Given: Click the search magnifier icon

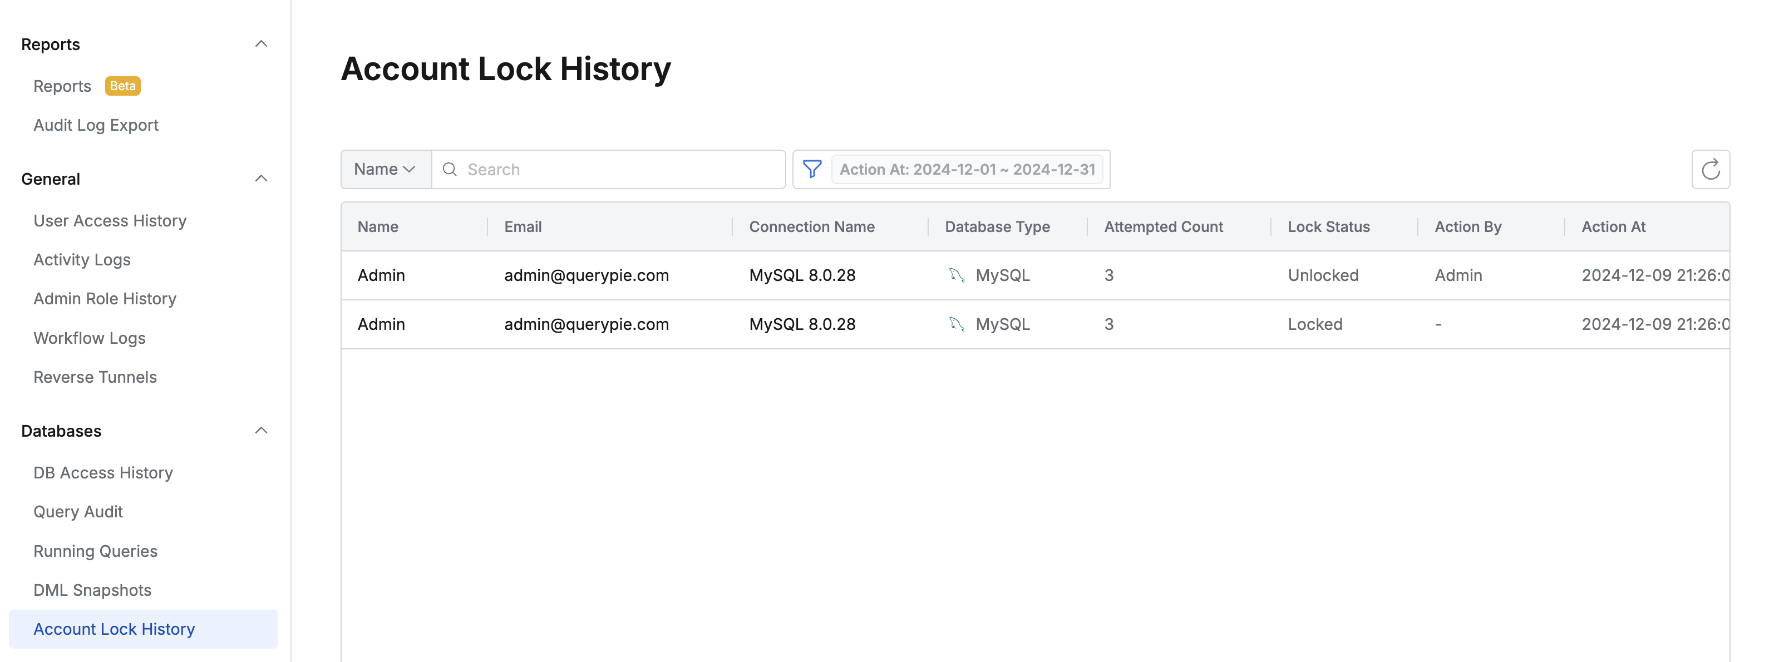Looking at the screenshot, I should coord(450,169).
